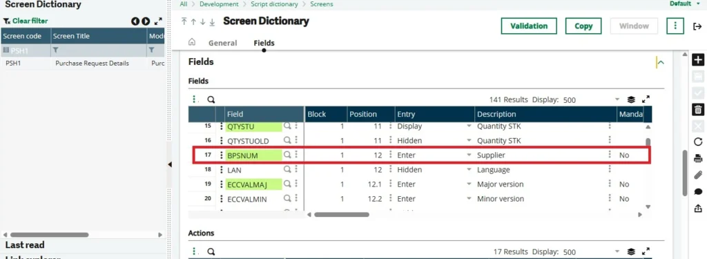Click the attachment paperclip icon
707x259 pixels.
pyautogui.click(x=697, y=175)
